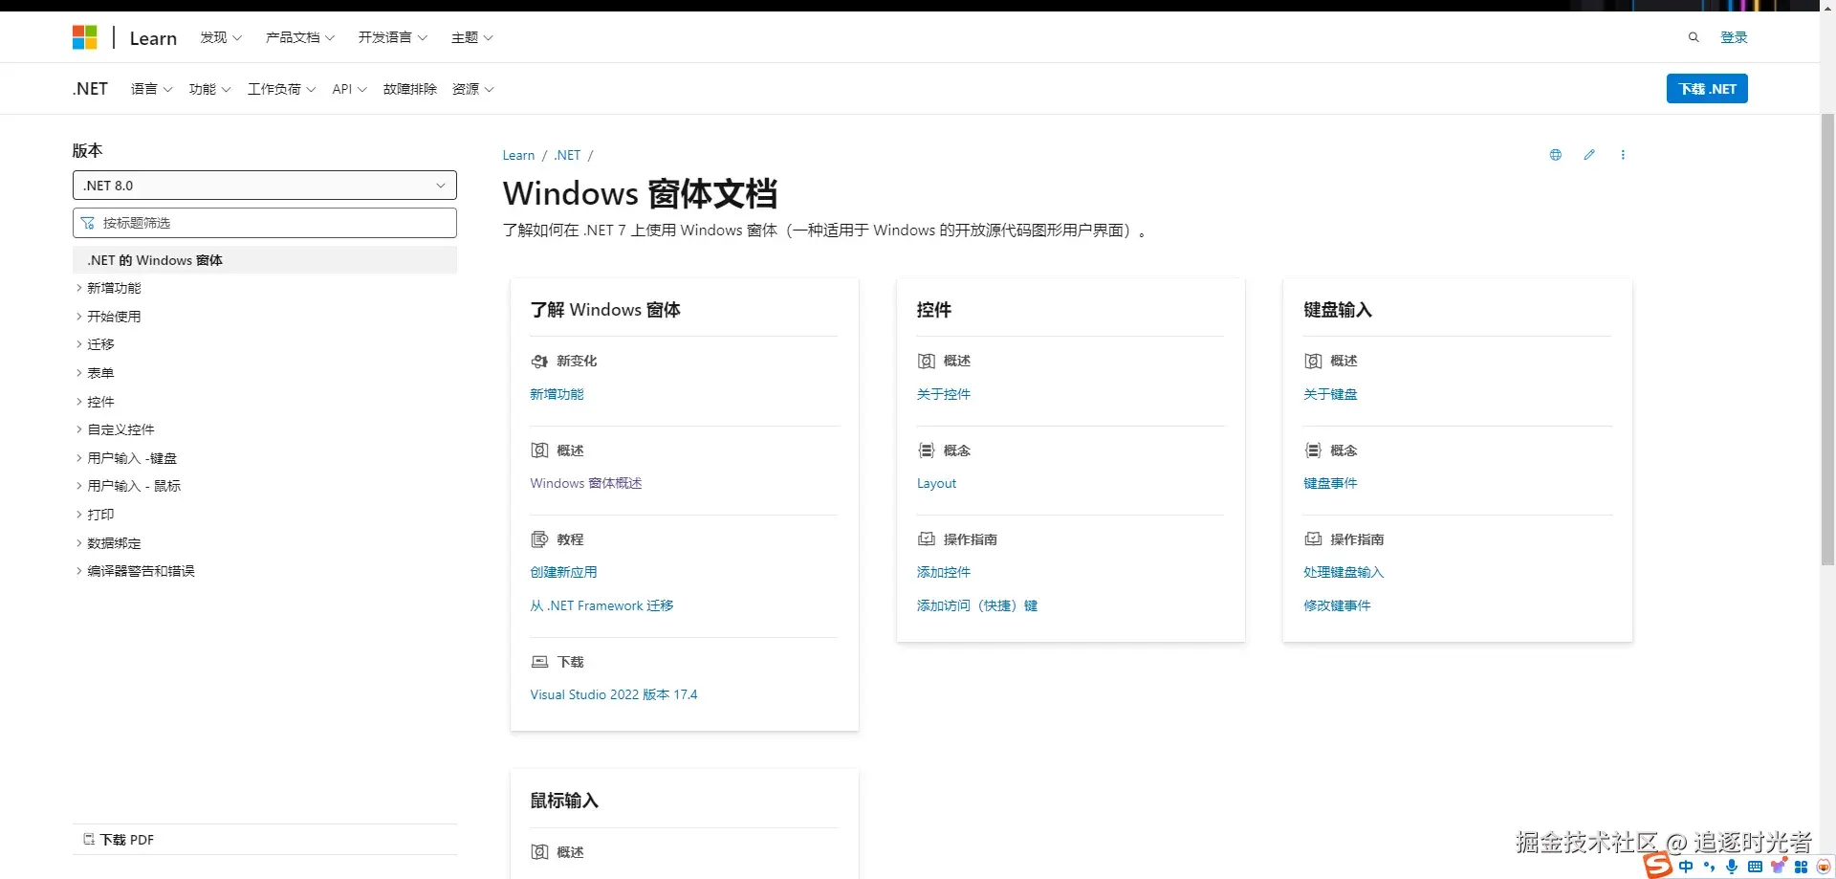
Task: Open the three-dot more actions menu
Action: click(1623, 155)
